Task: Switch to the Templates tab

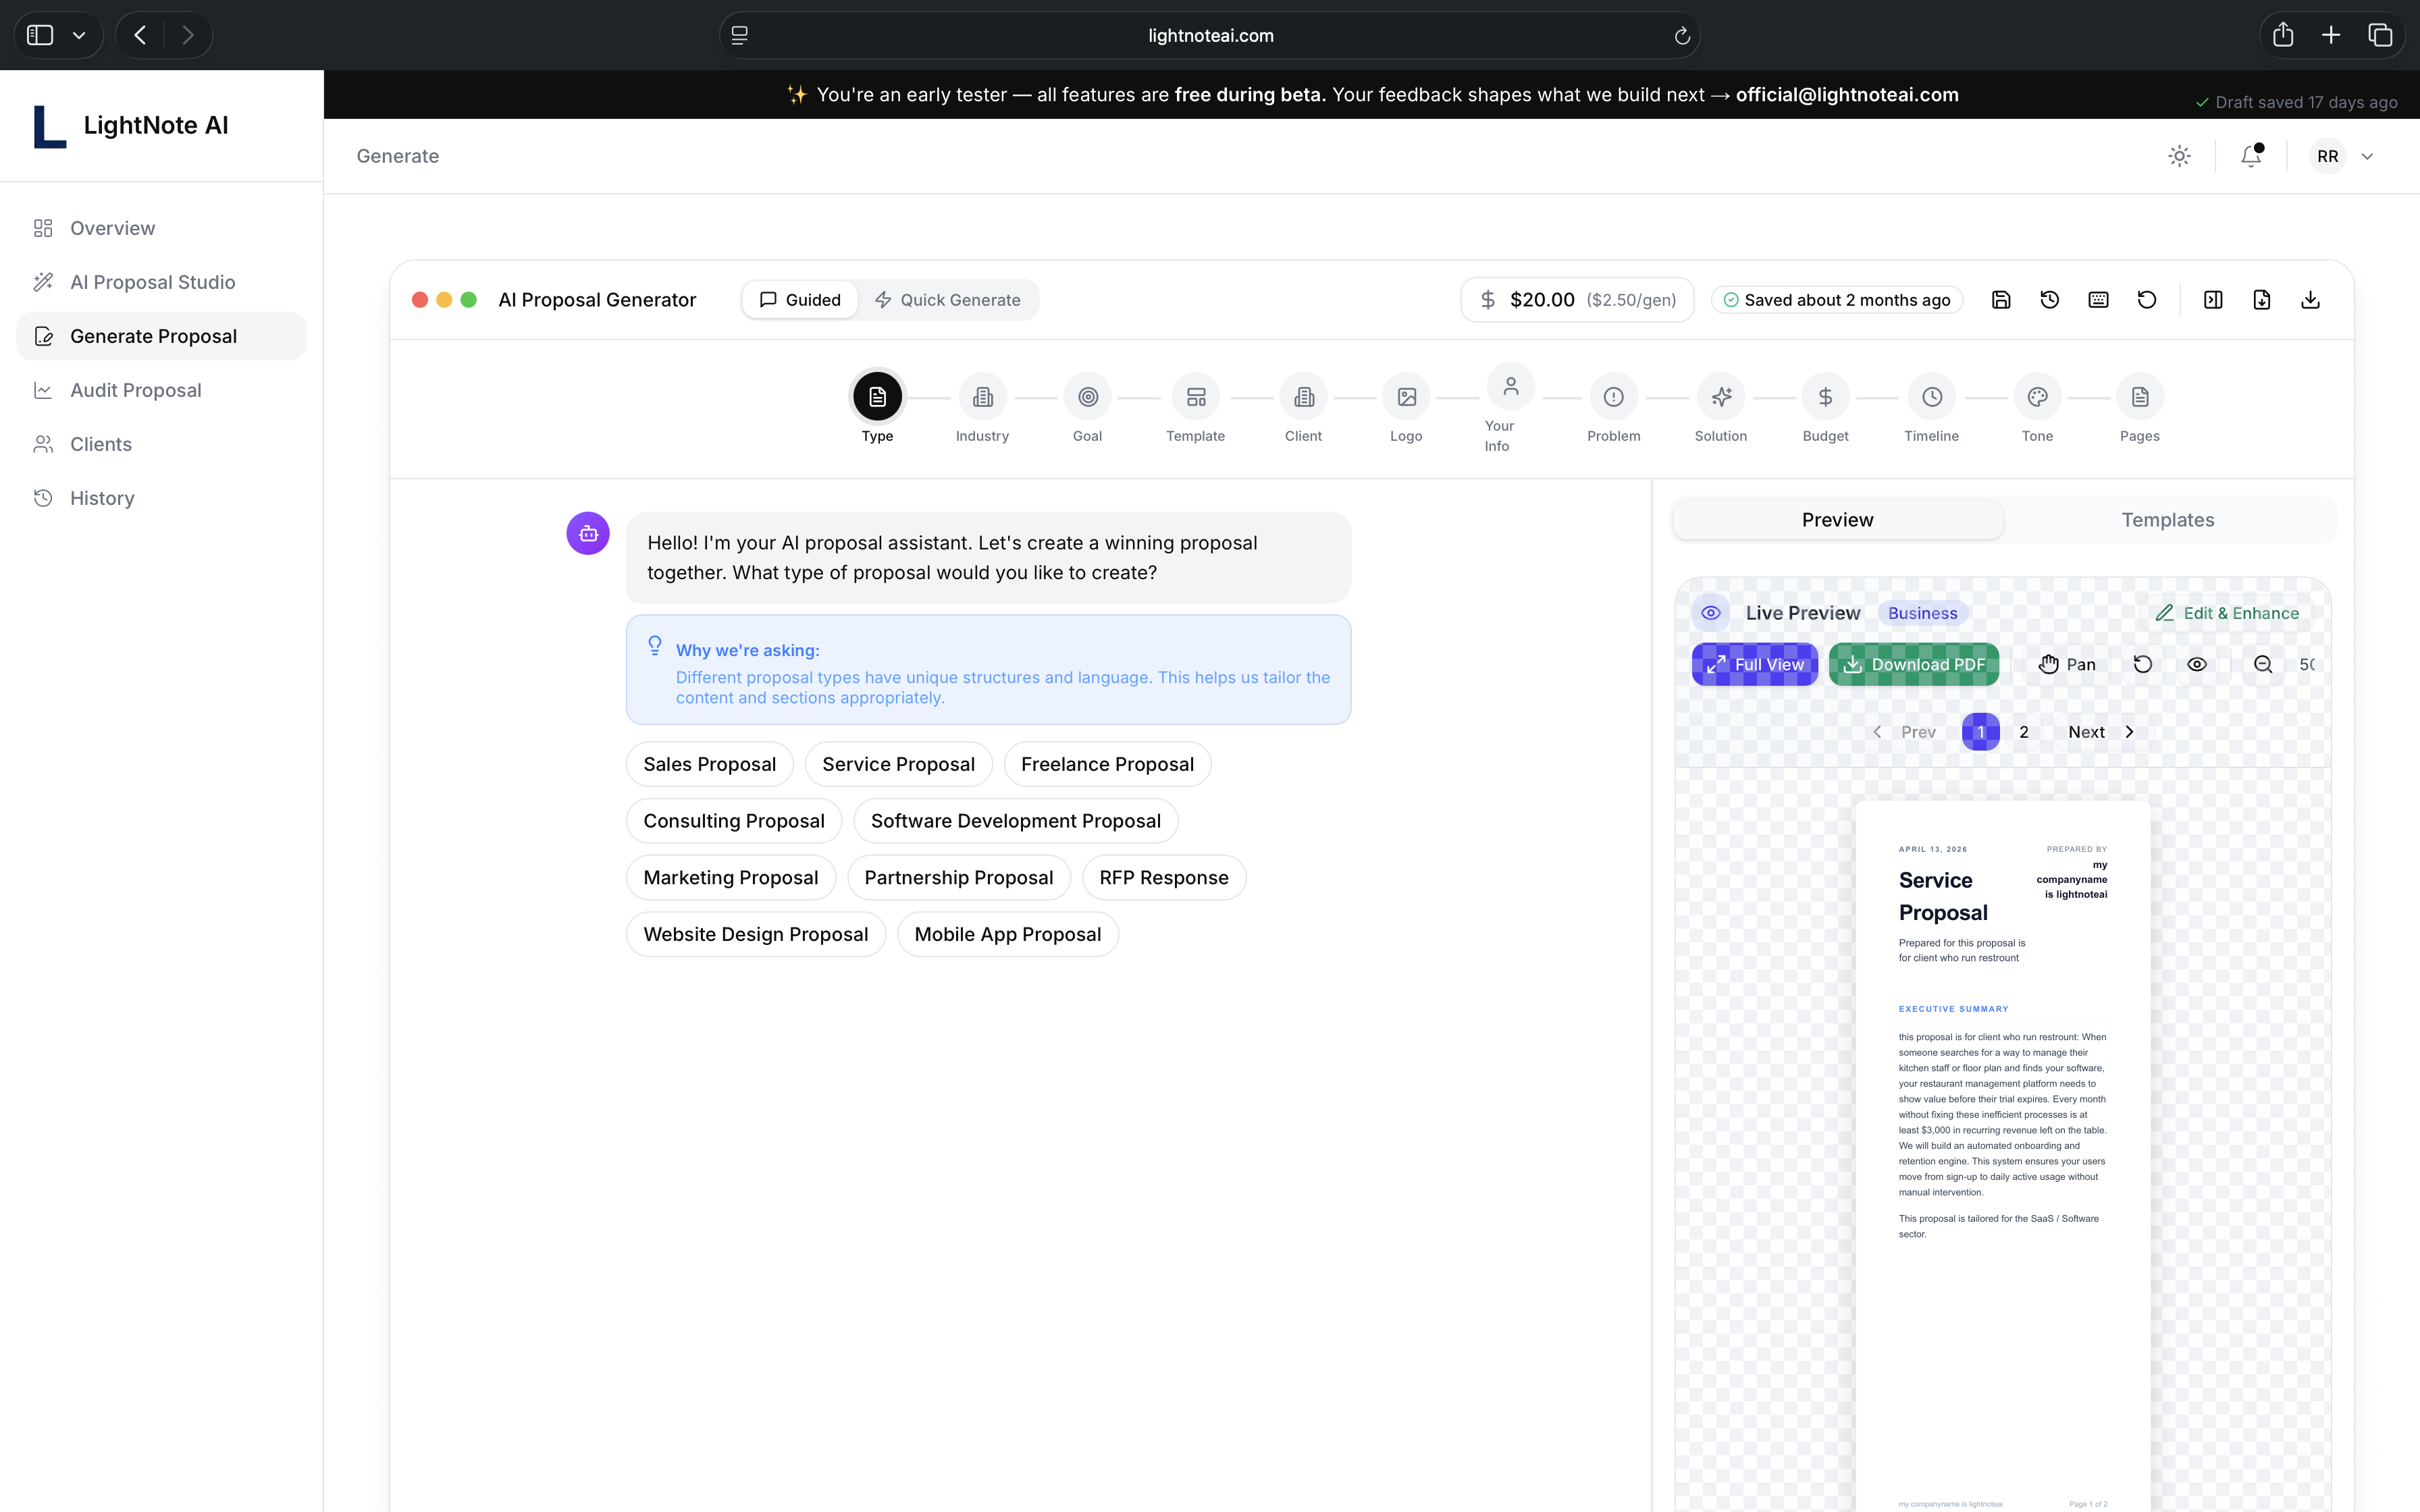Action: tap(2167, 520)
